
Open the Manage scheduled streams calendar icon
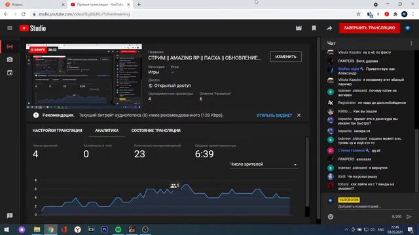(10, 72)
